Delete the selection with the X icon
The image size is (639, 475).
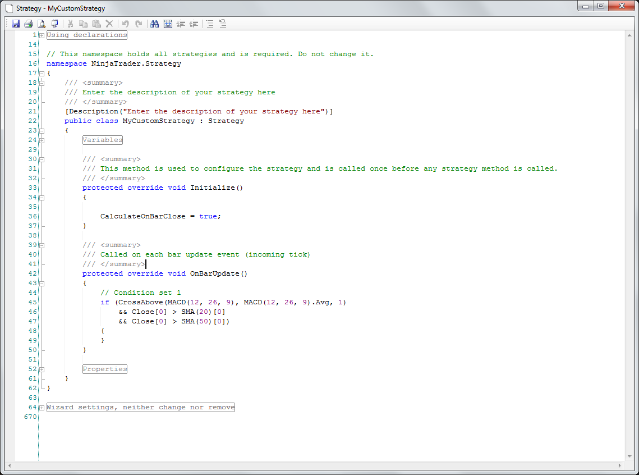point(109,24)
